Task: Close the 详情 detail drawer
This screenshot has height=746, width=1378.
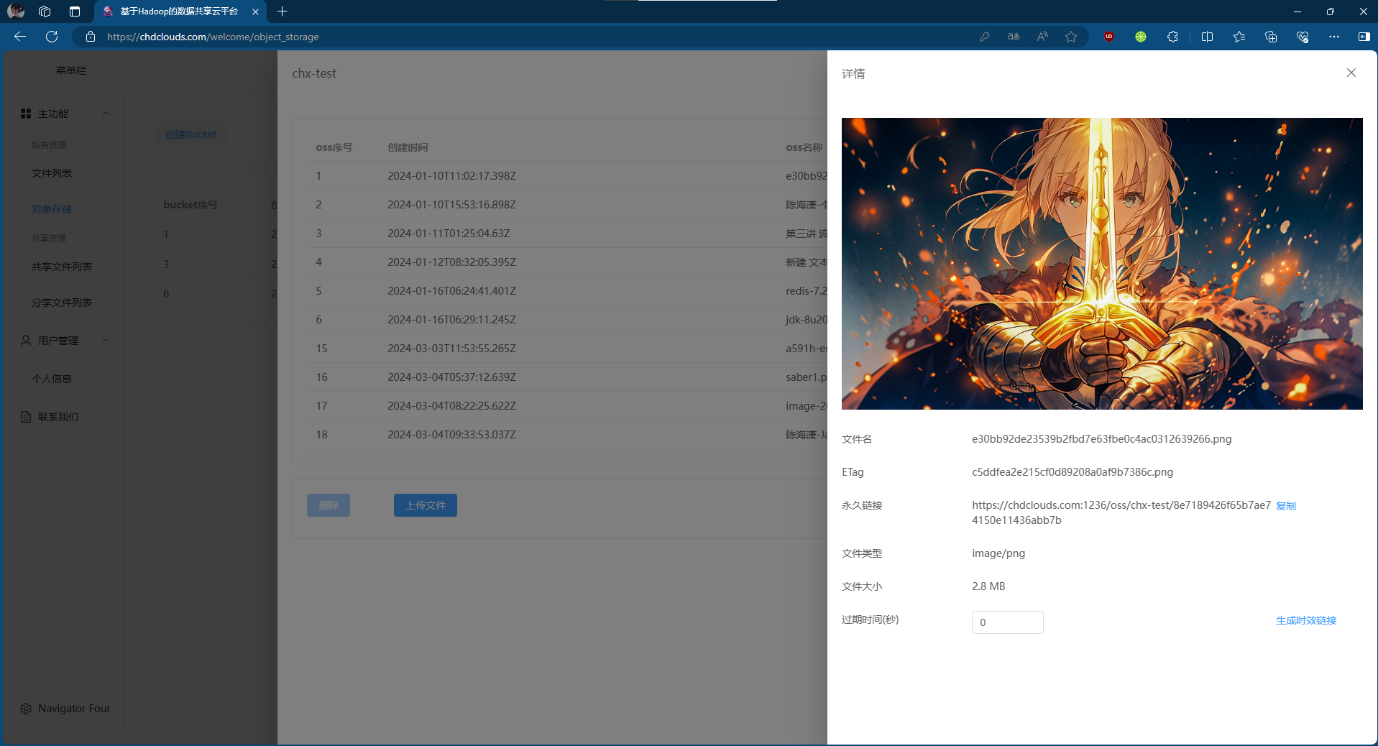Action: coord(1351,73)
